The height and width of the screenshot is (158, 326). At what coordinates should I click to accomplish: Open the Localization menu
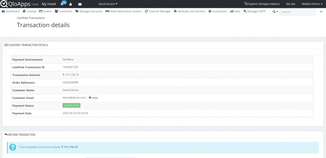click(x=218, y=11)
